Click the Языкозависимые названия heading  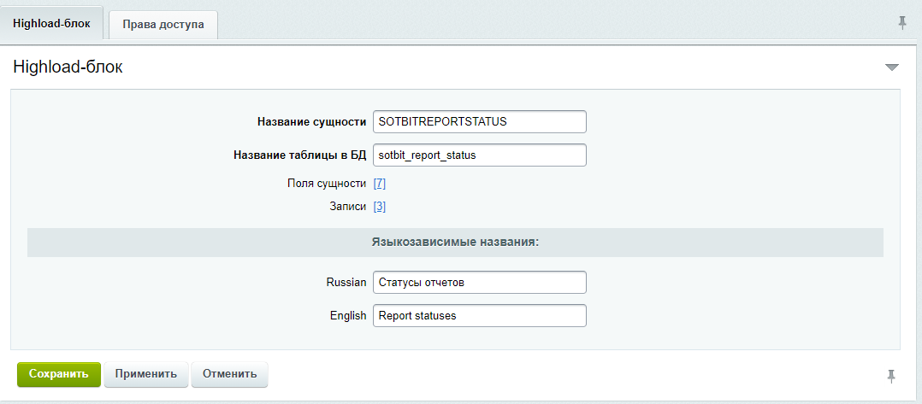(455, 242)
